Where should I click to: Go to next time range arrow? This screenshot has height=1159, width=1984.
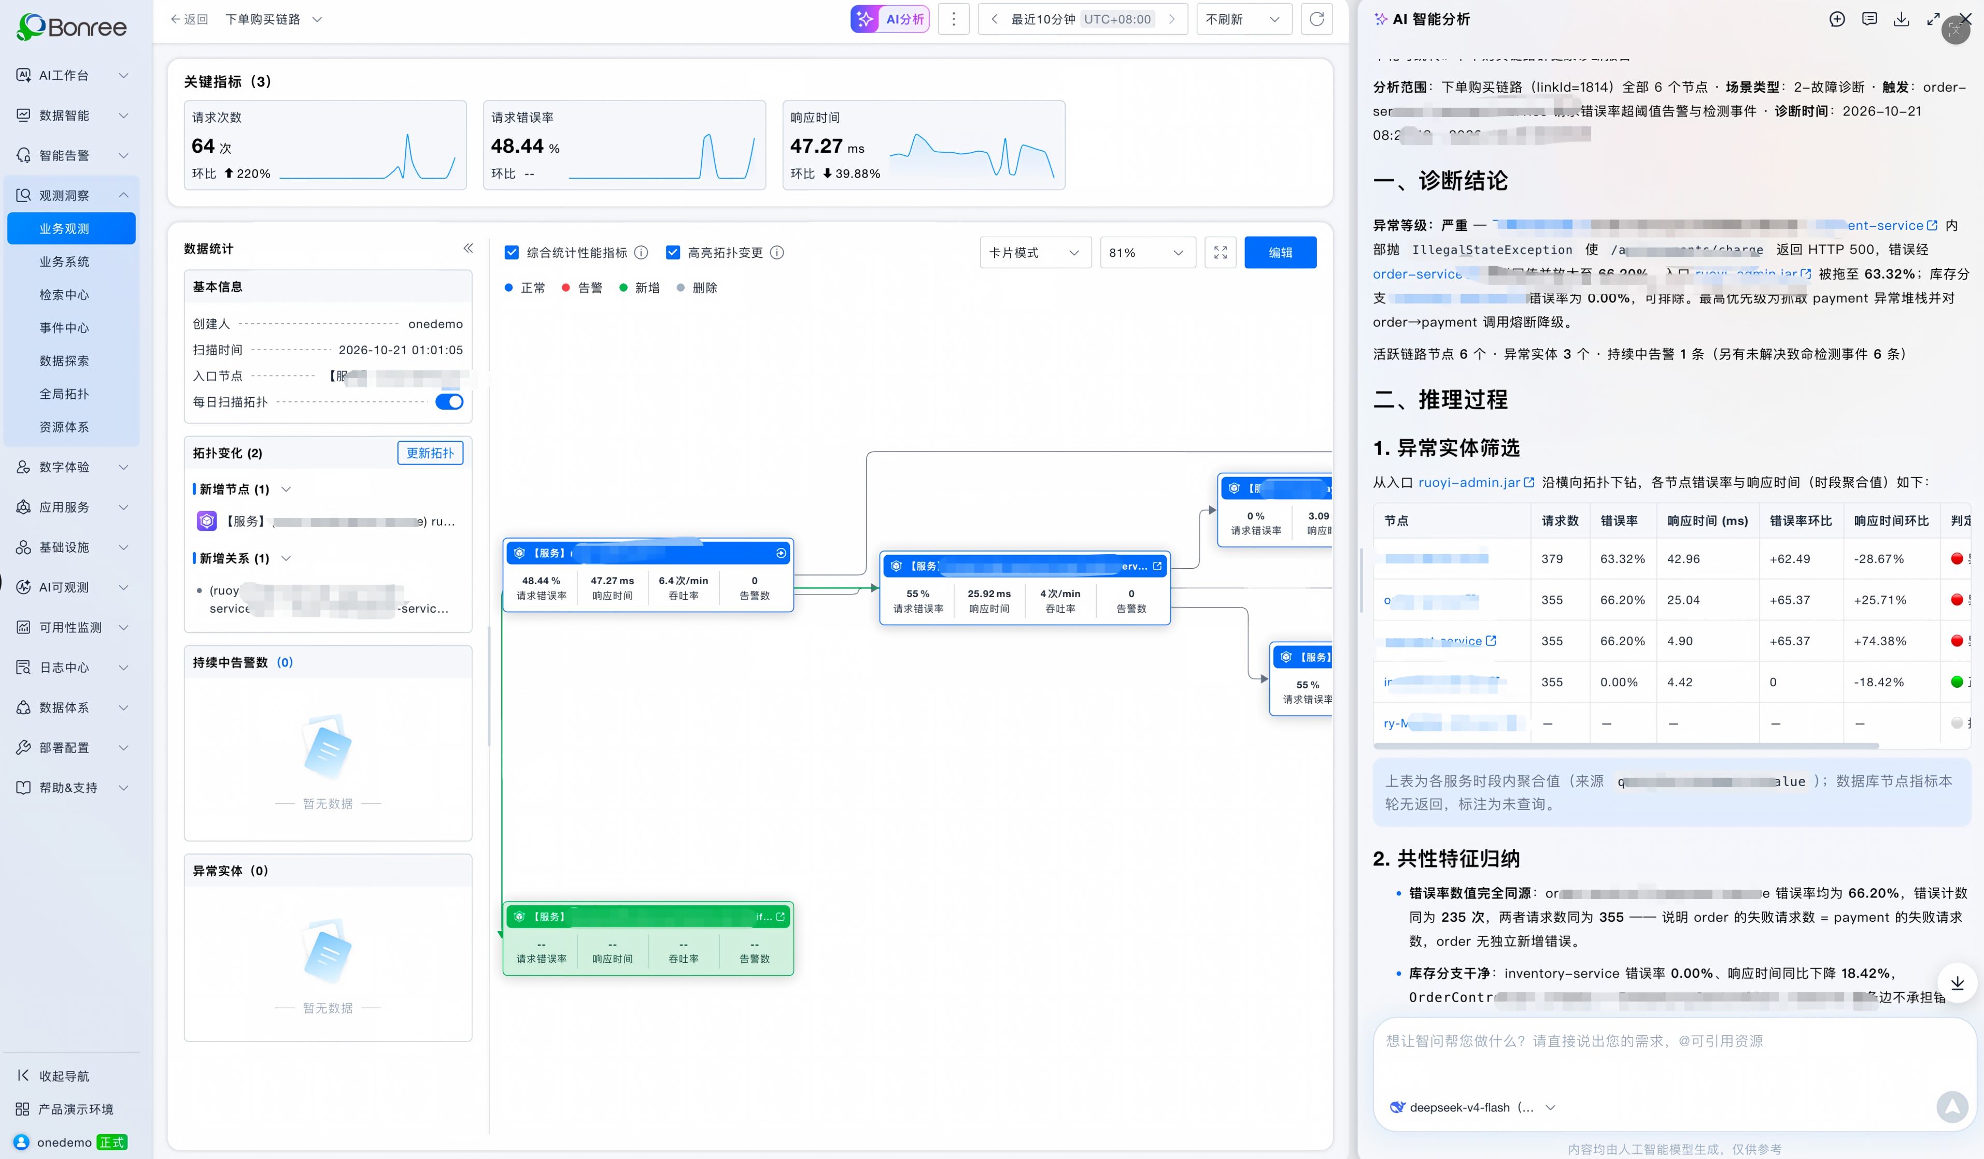1171,19
